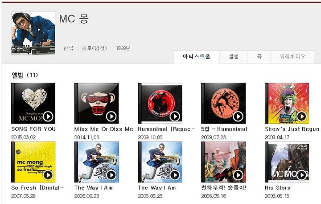The width and height of the screenshot is (321, 204).
Task: Switch to the 곡 tab
Action: point(259,57)
